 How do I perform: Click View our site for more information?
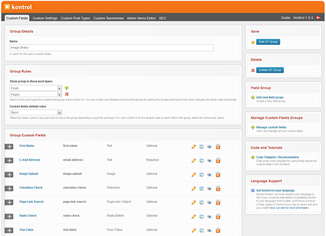click(288, 208)
